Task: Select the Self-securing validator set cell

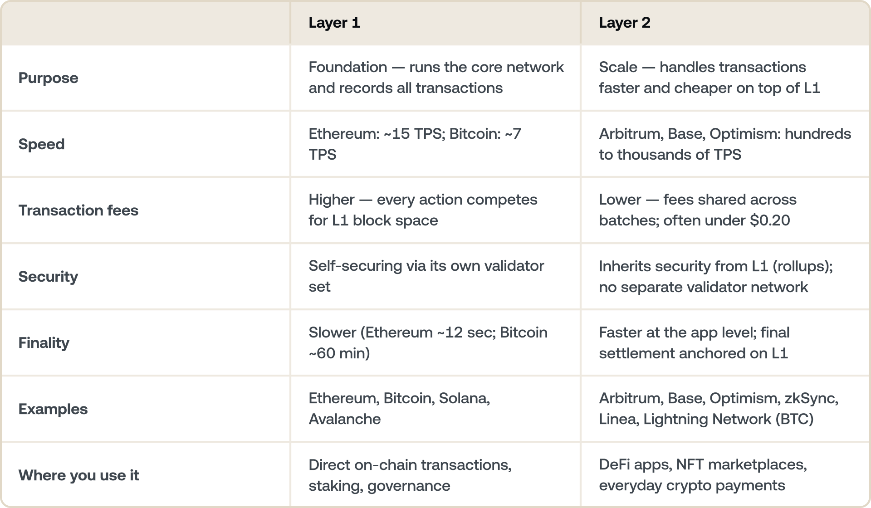Action: click(x=426, y=276)
